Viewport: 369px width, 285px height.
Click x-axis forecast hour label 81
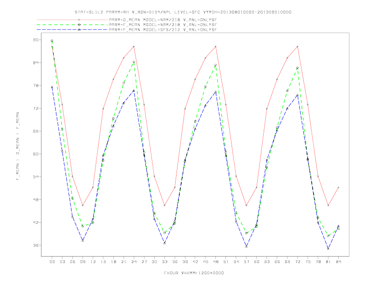tap(328, 262)
